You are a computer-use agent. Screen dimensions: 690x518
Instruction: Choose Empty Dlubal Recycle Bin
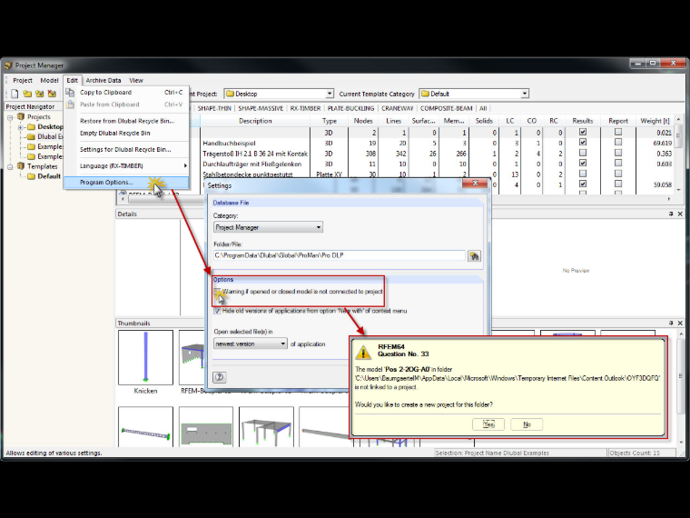tap(127, 133)
